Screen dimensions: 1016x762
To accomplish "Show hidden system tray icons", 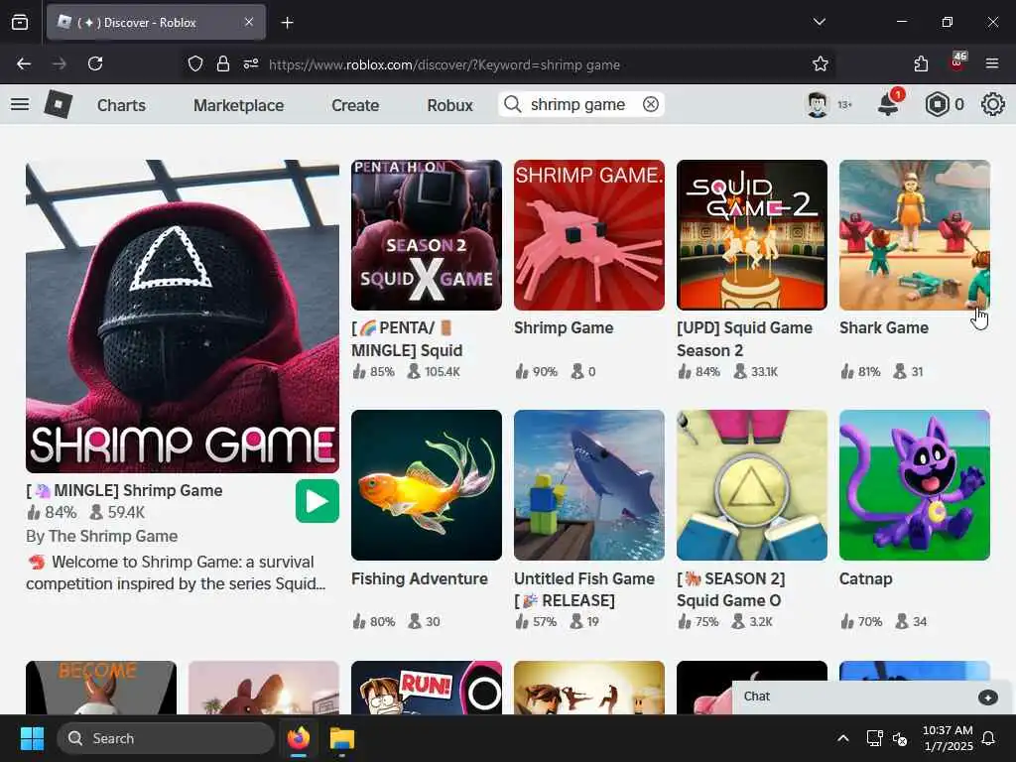I will [x=843, y=738].
